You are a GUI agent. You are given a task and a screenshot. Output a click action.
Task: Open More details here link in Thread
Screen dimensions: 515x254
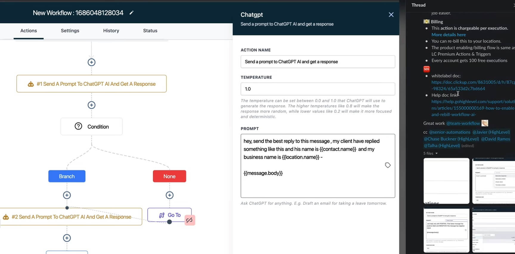pos(449,35)
